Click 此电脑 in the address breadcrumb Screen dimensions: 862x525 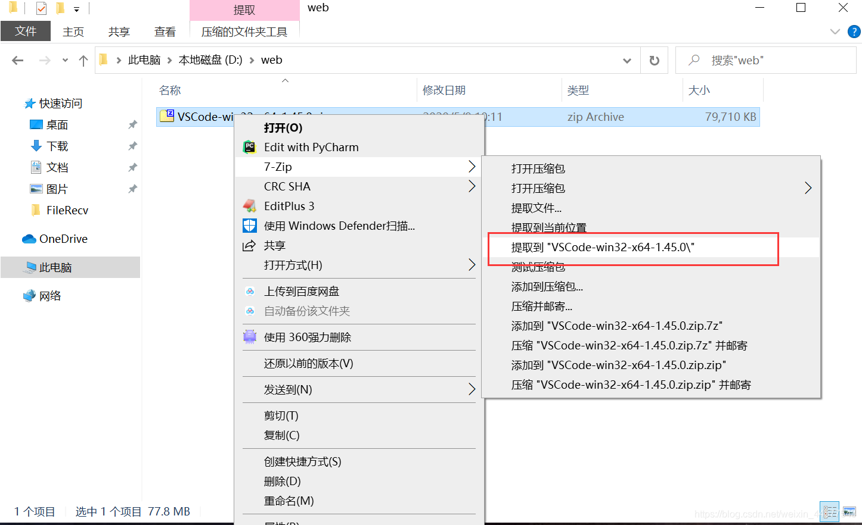[144, 60]
